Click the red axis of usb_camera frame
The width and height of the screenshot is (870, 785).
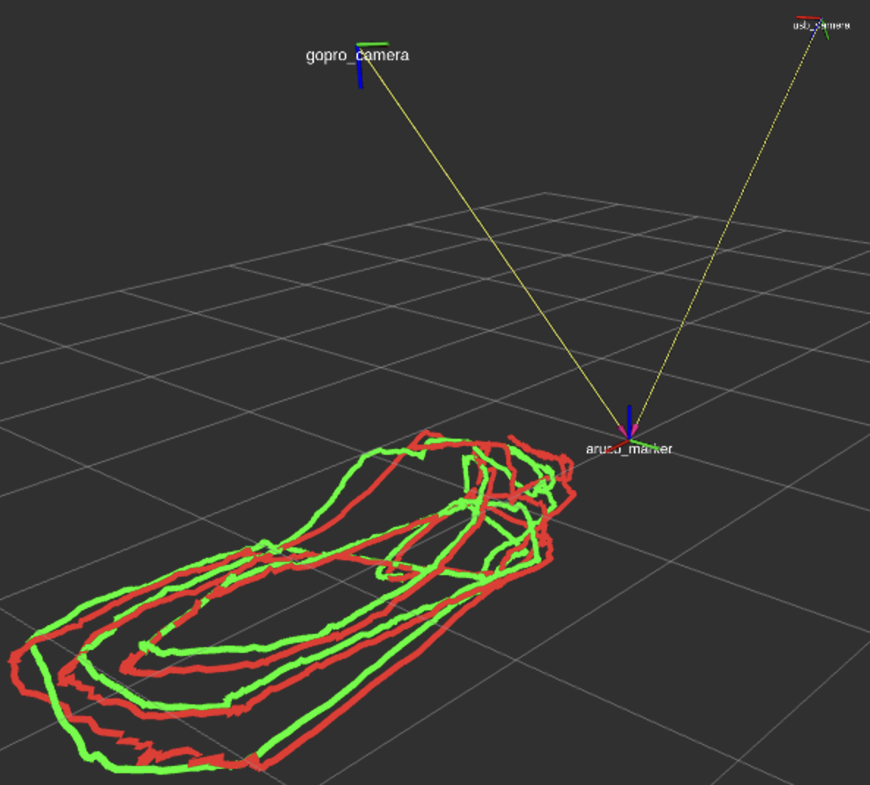click(807, 18)
